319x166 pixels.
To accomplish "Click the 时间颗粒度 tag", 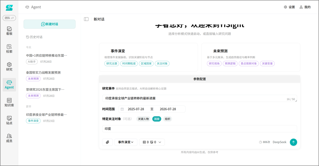I will pyautogui.click(x=129, y=64).
